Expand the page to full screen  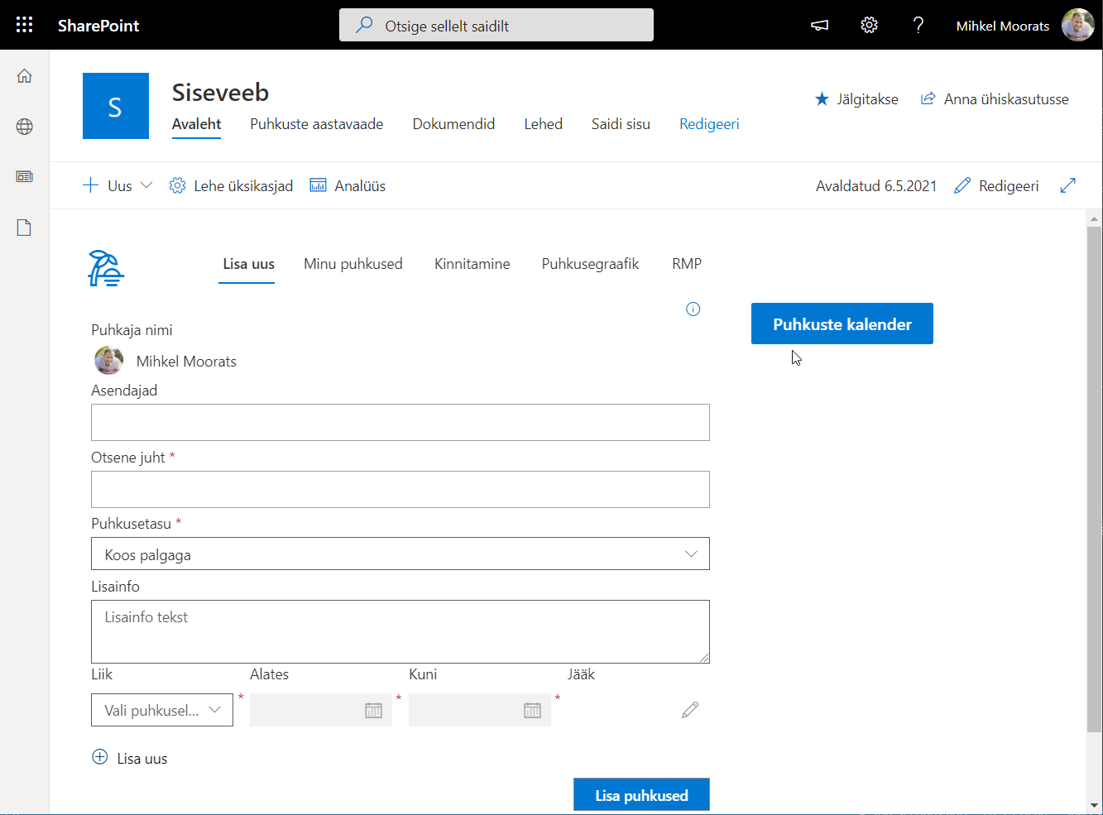click(1068, 185)
